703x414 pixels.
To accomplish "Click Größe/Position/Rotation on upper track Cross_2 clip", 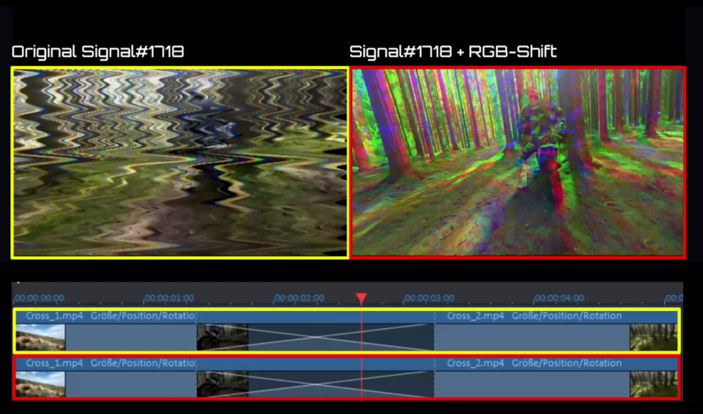I will (566, 316).
